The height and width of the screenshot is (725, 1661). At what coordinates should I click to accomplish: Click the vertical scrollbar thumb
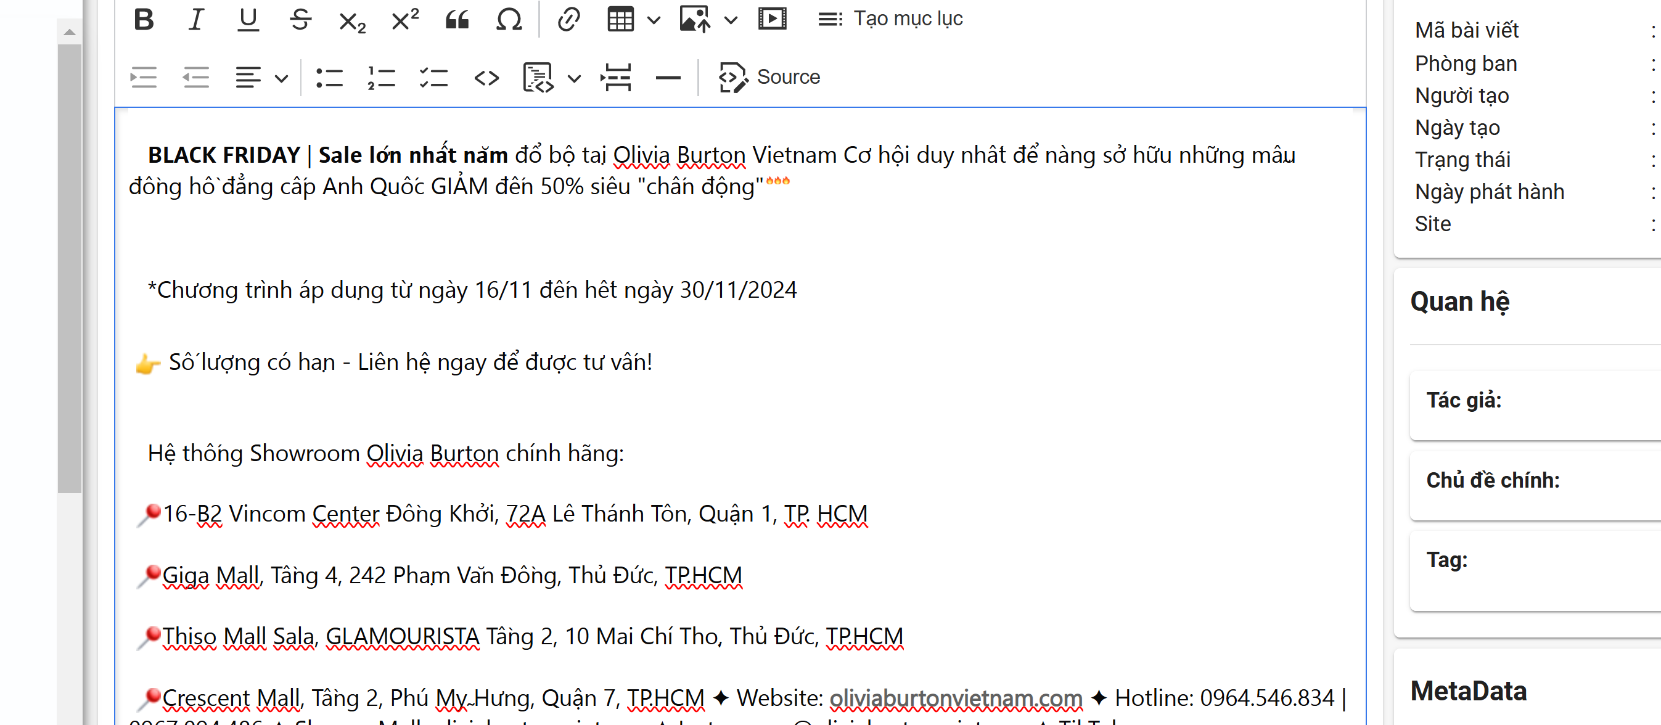(70, 268)
